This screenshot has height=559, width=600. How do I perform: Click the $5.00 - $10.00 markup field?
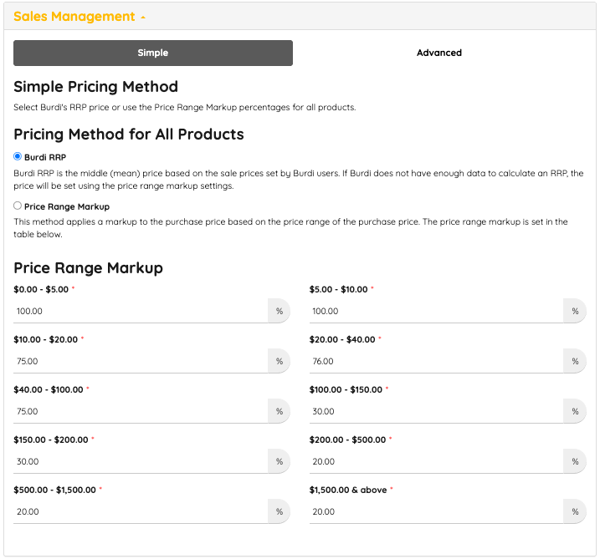pyautogui.click(x=436, y=311)
